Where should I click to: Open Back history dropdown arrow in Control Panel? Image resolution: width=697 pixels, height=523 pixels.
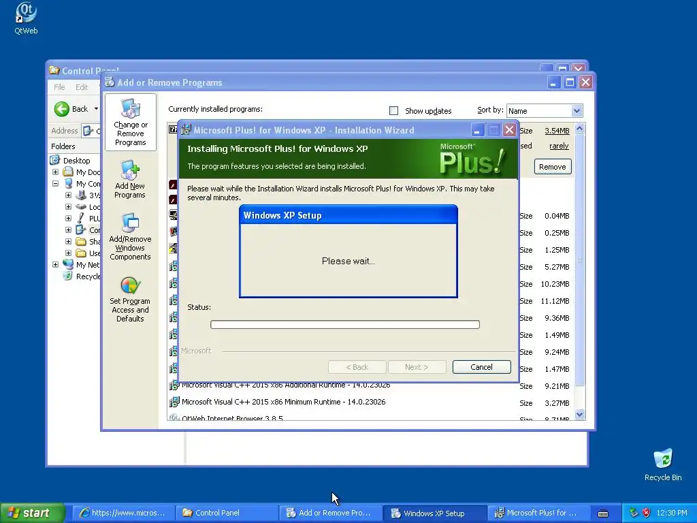click(96, 109)
